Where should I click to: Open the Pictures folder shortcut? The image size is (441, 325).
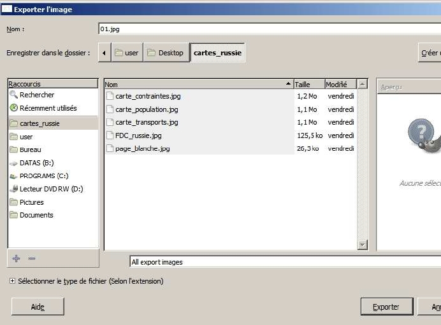tap(31, 202)
